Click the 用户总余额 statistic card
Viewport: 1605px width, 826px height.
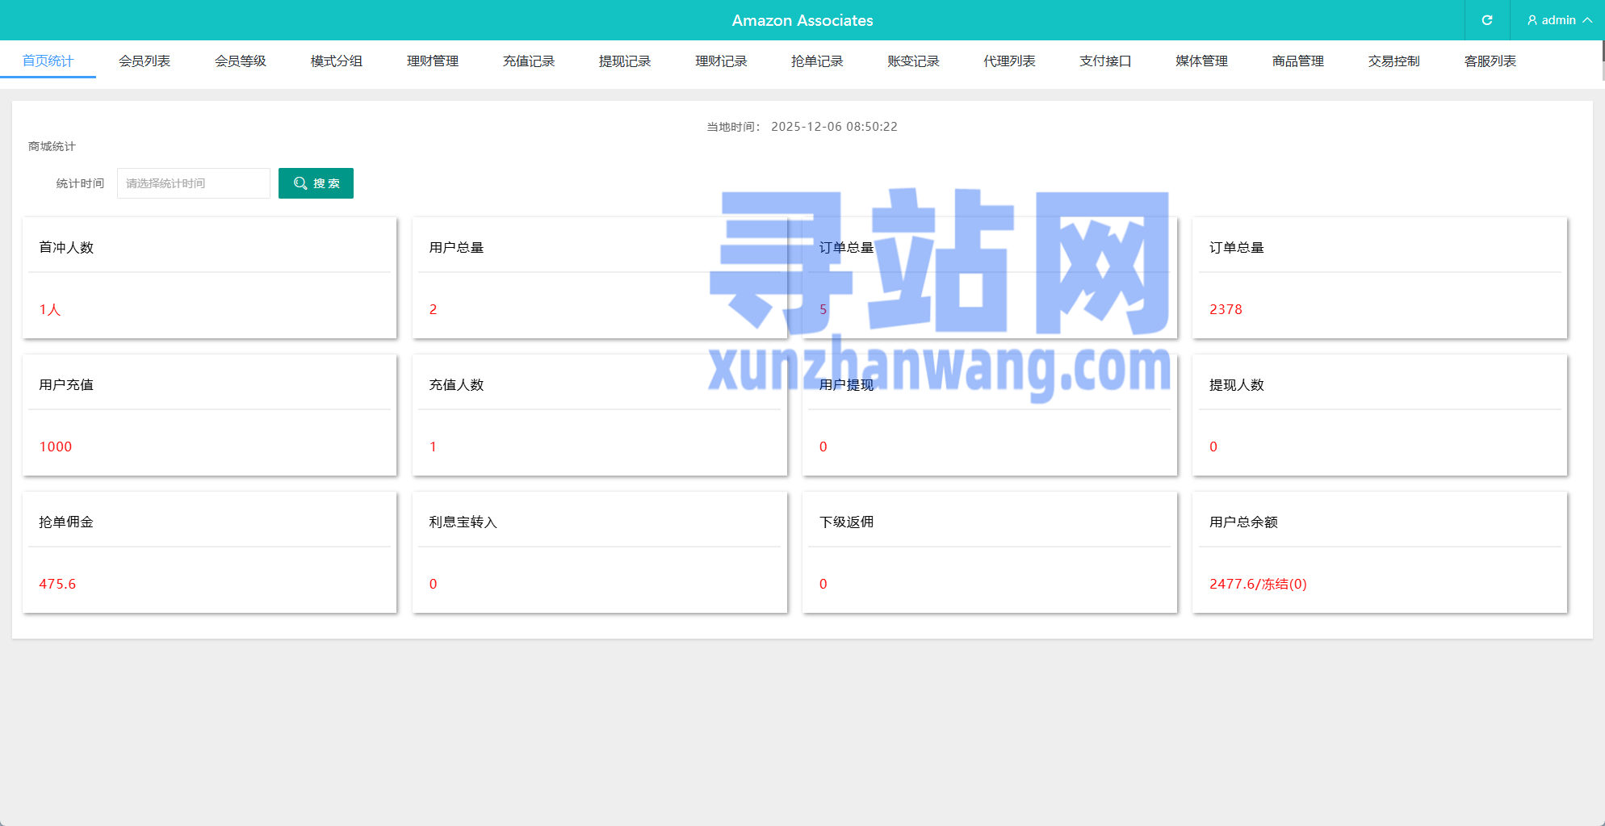(1379, 552)
